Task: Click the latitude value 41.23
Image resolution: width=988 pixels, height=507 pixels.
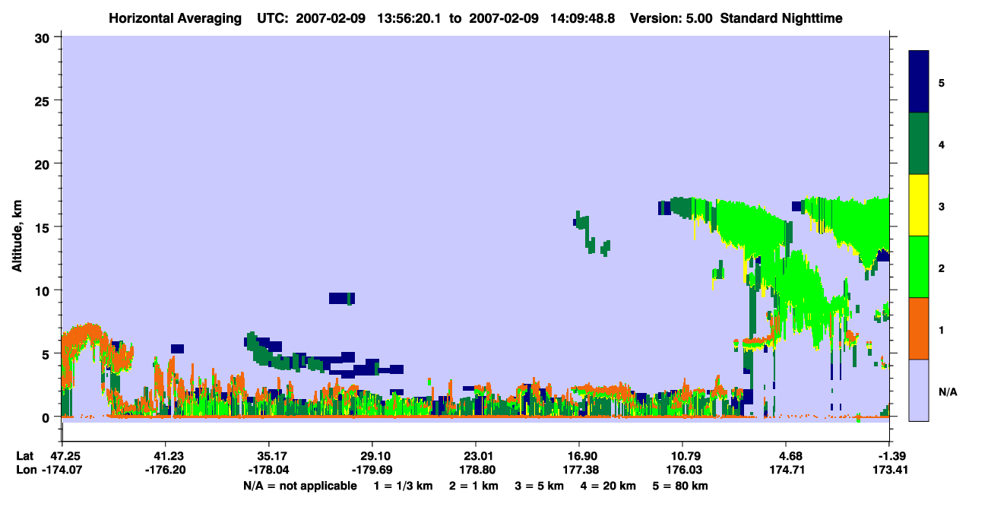Action: 166,456
